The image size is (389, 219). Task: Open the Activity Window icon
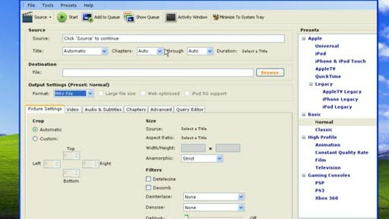(171, 17)
